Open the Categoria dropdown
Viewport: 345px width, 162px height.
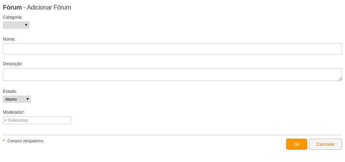tap(16, 25)
